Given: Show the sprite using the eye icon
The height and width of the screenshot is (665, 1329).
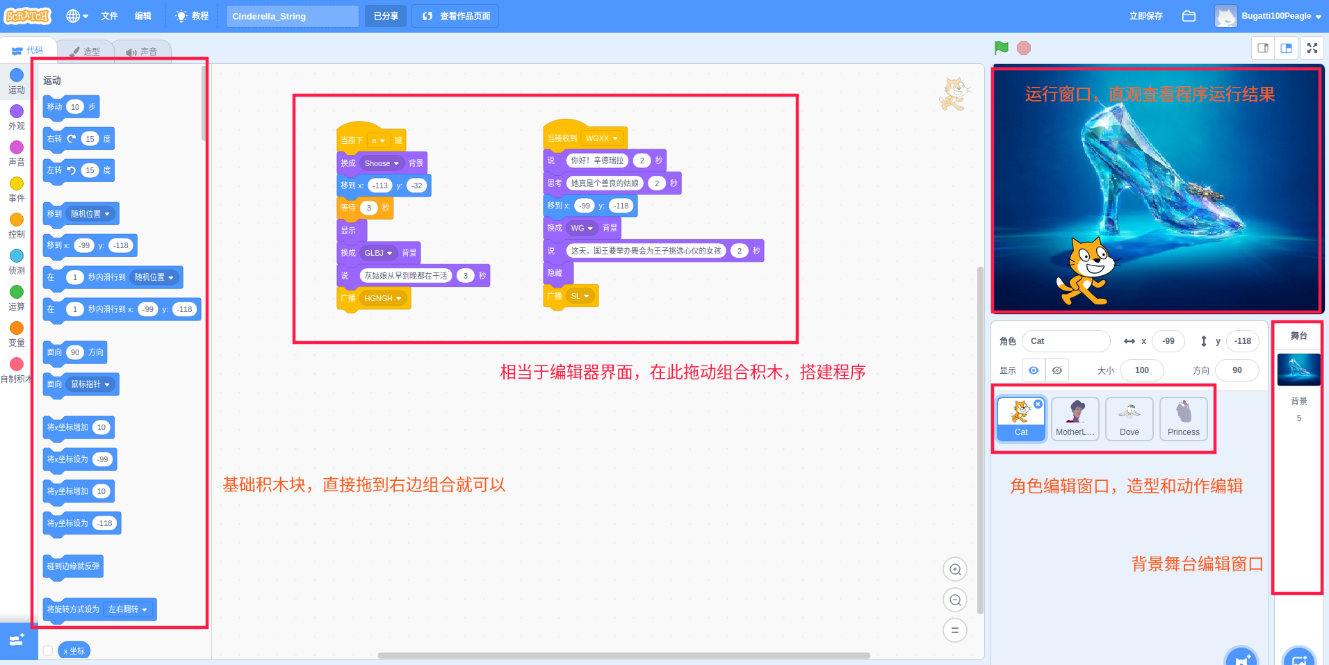Looking at the screenshot, I should point(1034,370).
